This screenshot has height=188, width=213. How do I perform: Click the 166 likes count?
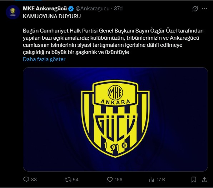coord(118,179)
